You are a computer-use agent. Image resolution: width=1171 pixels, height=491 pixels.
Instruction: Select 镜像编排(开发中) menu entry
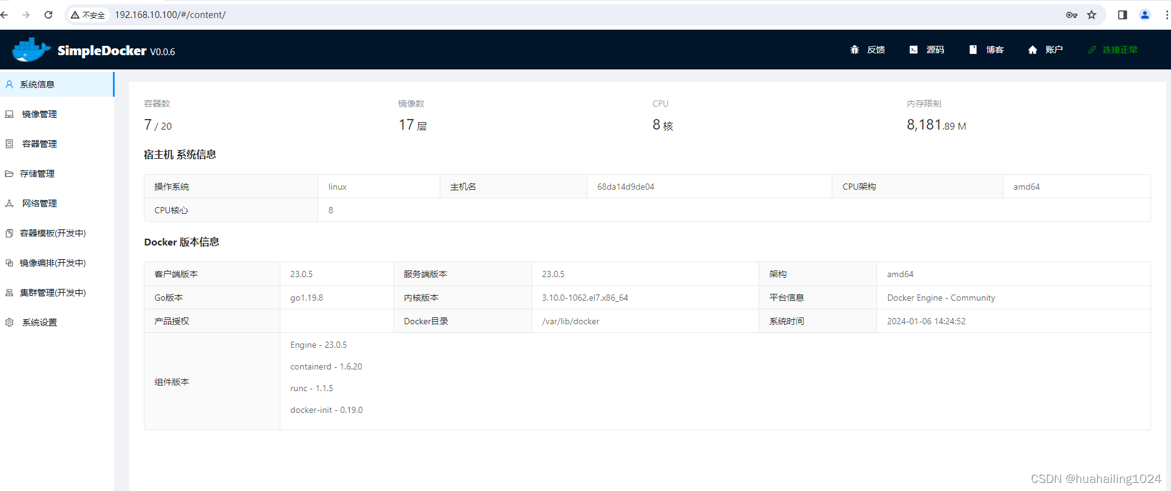(57, 263)
